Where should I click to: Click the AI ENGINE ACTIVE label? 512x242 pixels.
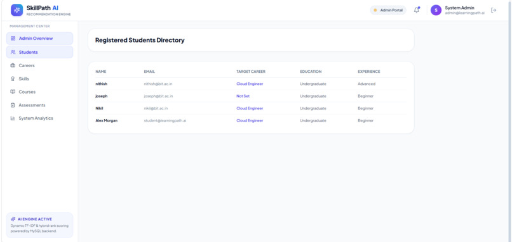34,219
